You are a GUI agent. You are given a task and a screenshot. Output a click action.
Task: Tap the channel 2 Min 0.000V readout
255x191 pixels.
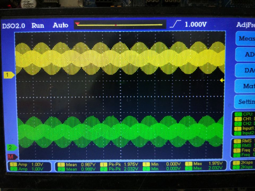(161, 169)
